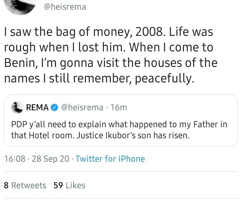Click @heisrema handle inside the quoted tweet
Screen dimensions: 245x200
tap(82, 108)
